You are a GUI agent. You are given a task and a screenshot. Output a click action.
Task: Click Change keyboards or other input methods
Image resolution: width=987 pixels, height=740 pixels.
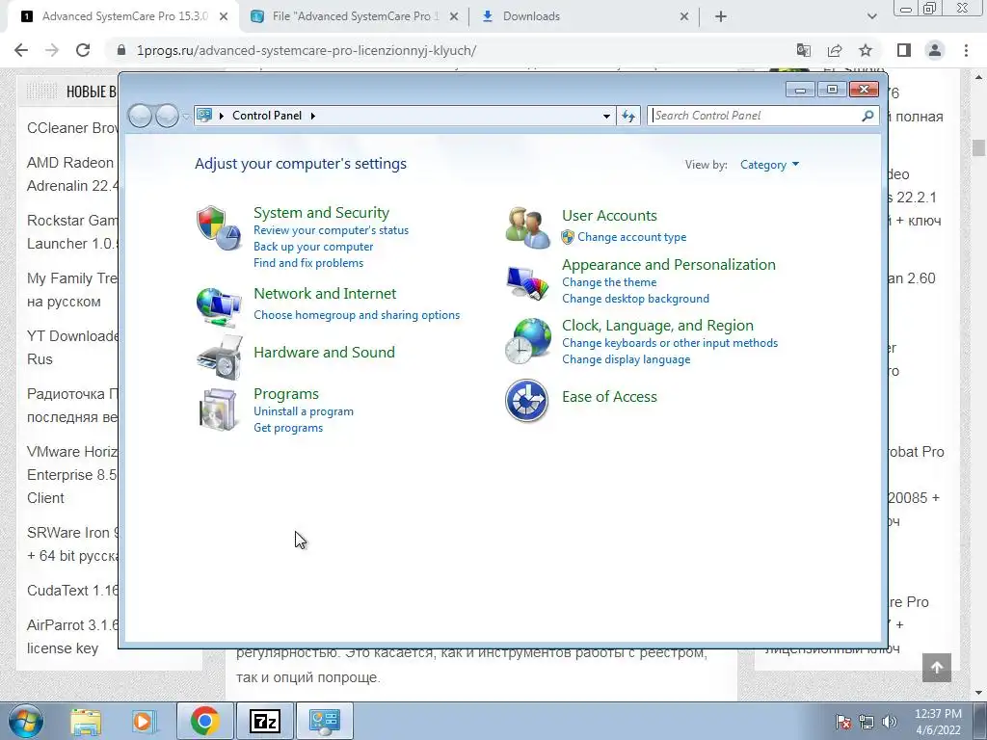tap(670, 343)
